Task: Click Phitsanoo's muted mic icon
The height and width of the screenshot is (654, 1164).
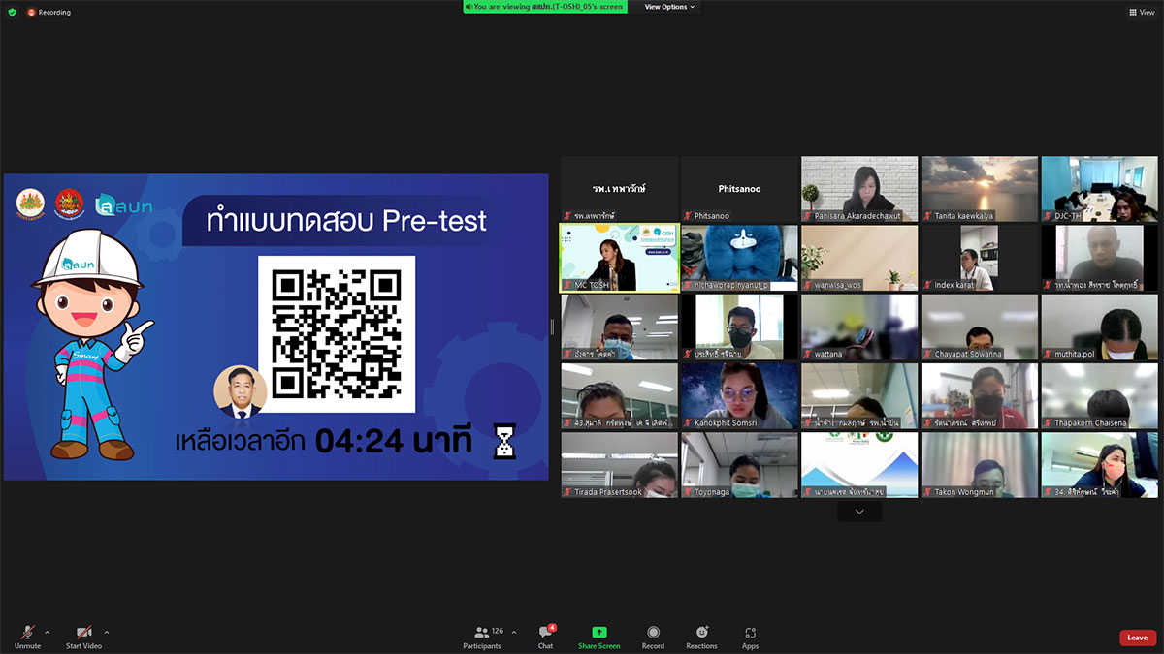Action: pos(688,215)
